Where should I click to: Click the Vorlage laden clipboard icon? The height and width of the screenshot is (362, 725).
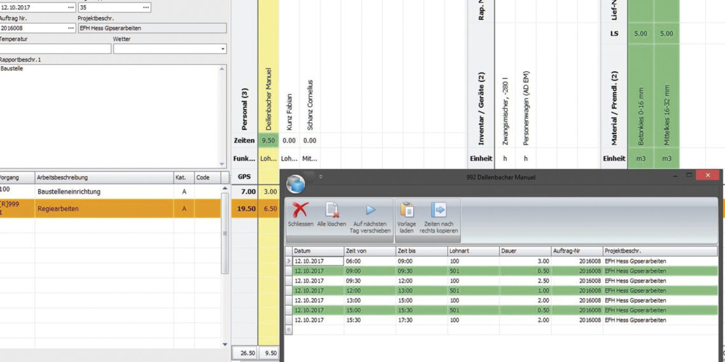click(406, 210)
